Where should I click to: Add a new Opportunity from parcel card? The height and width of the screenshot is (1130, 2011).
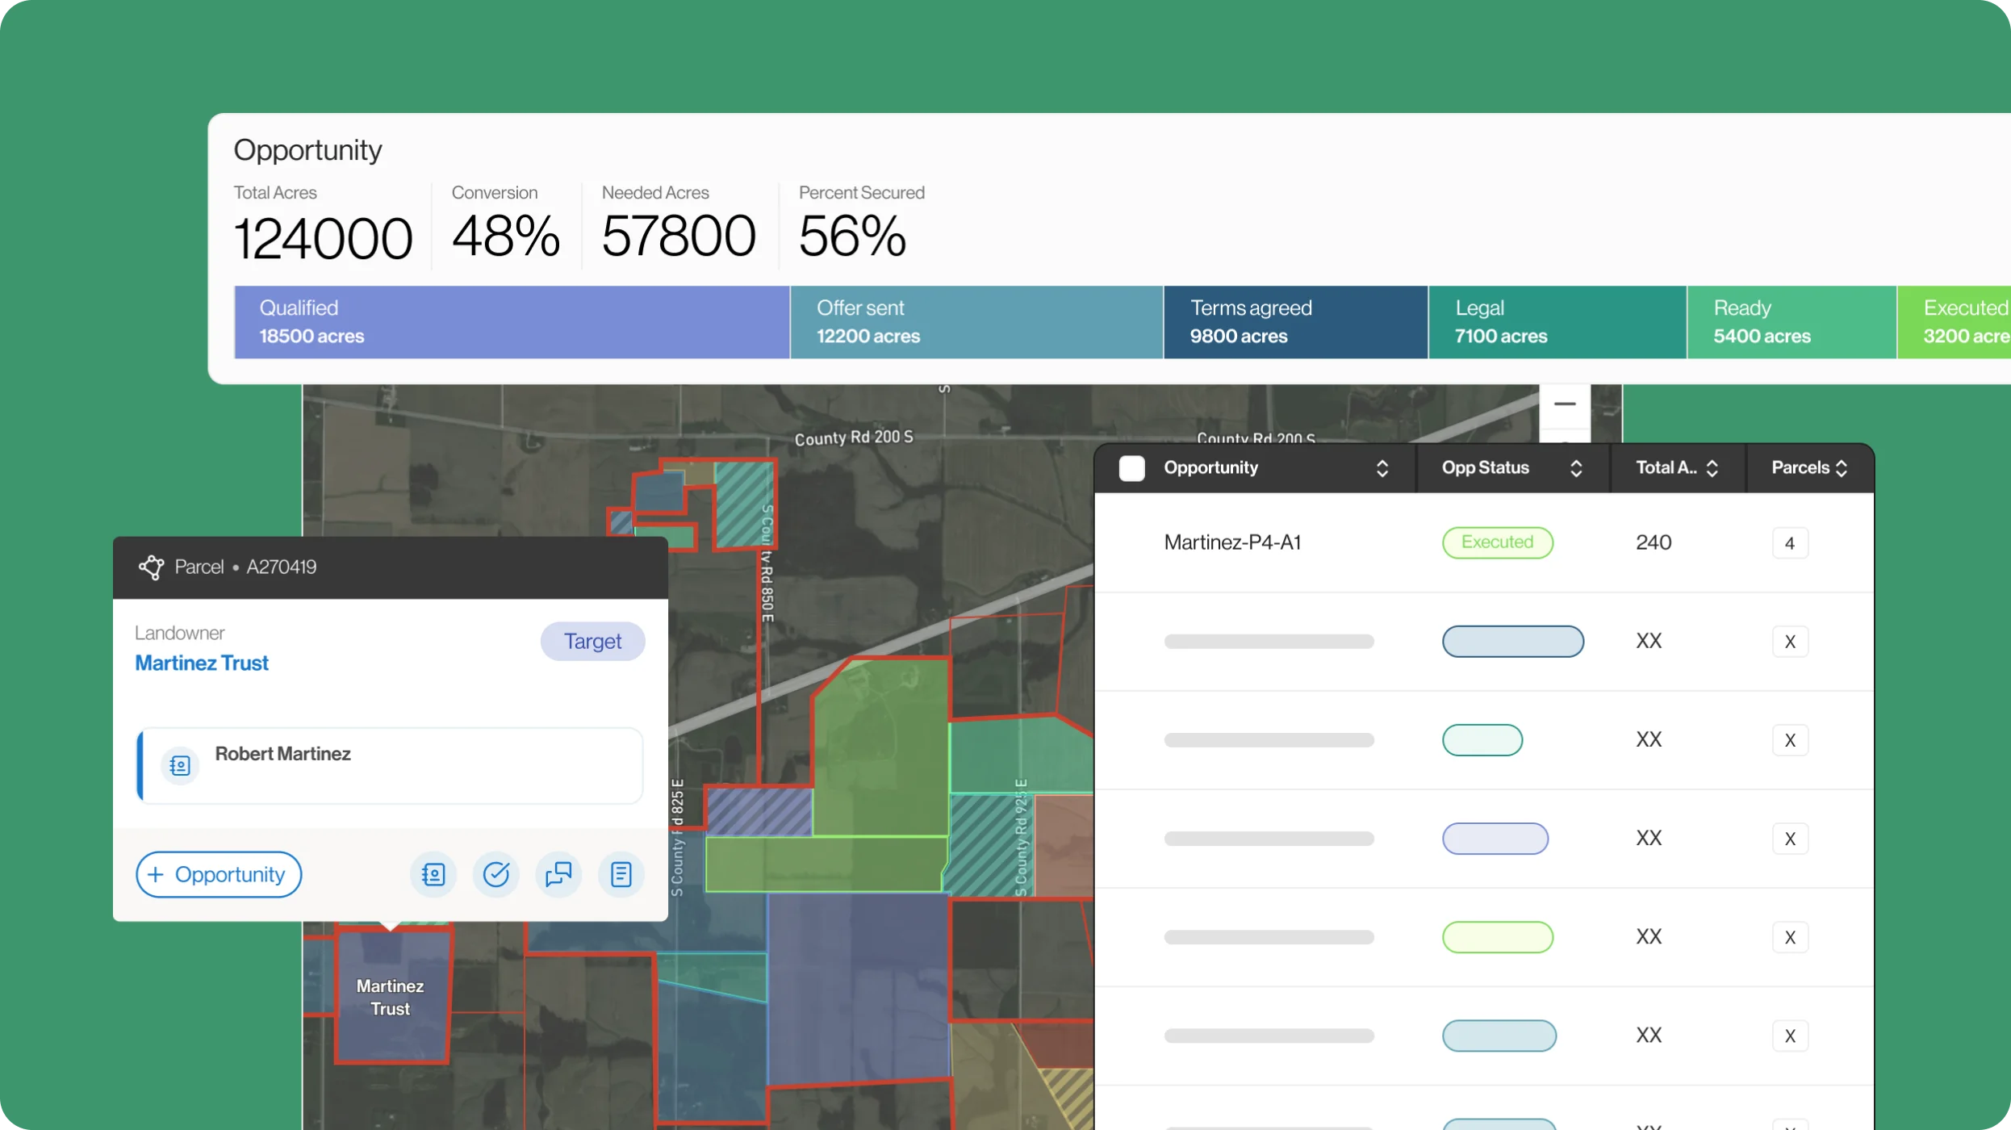219,874
